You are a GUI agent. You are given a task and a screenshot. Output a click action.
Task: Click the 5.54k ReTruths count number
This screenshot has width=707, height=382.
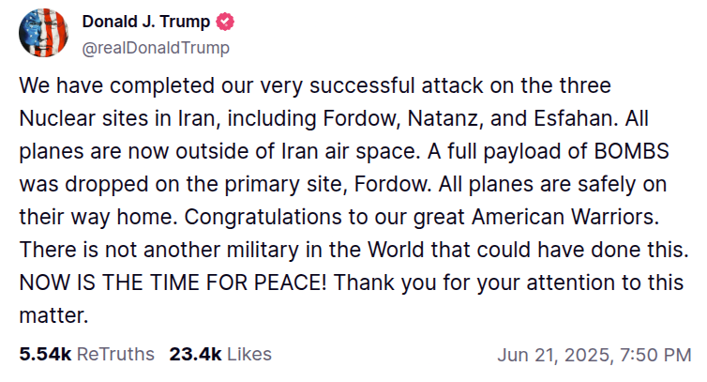pyautogui.click(x=45, y=354)
